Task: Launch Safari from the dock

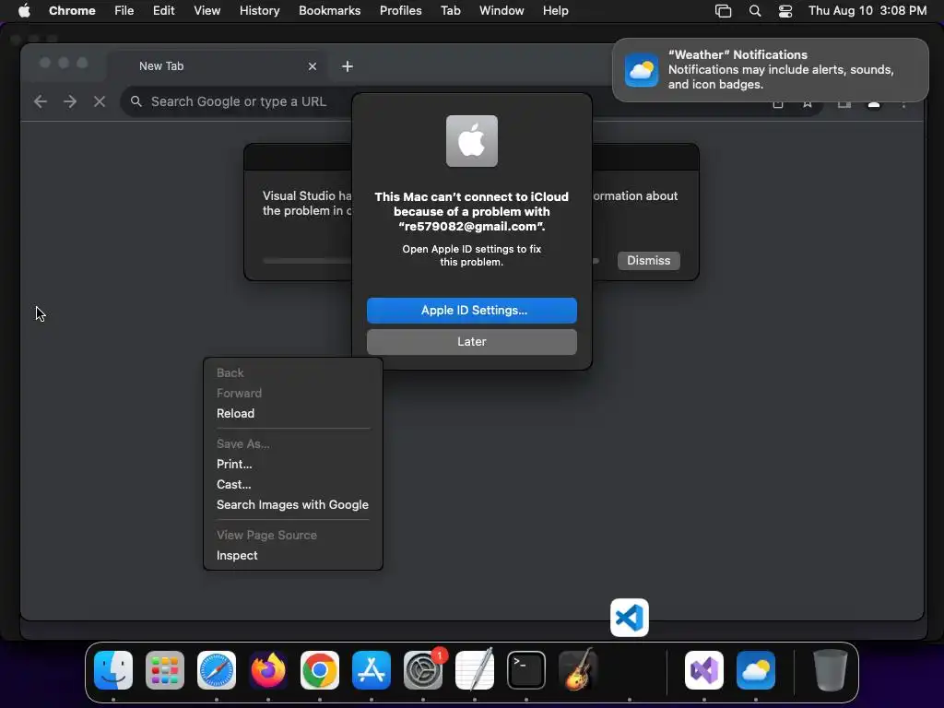Action: tap(217, 670)
